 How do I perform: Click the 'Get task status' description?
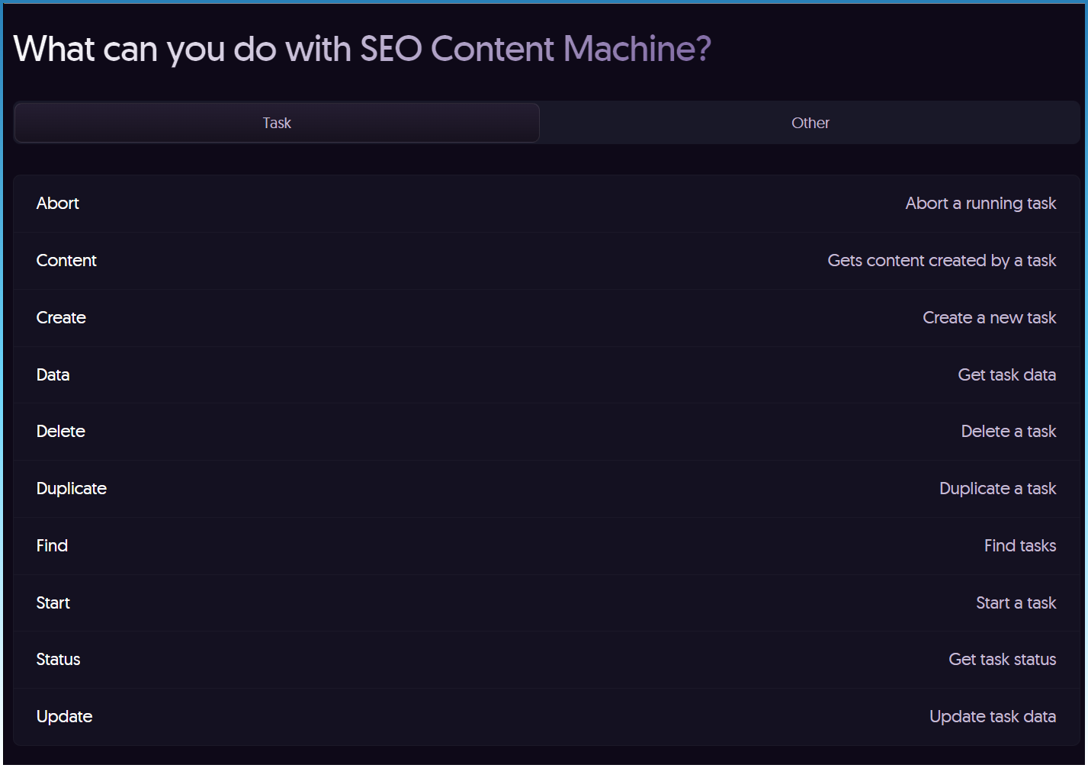1002,659
